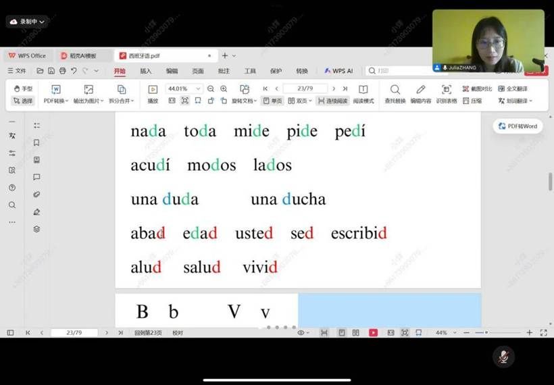Click the print icon in quick access toolbar

click(x=63, y=71)
